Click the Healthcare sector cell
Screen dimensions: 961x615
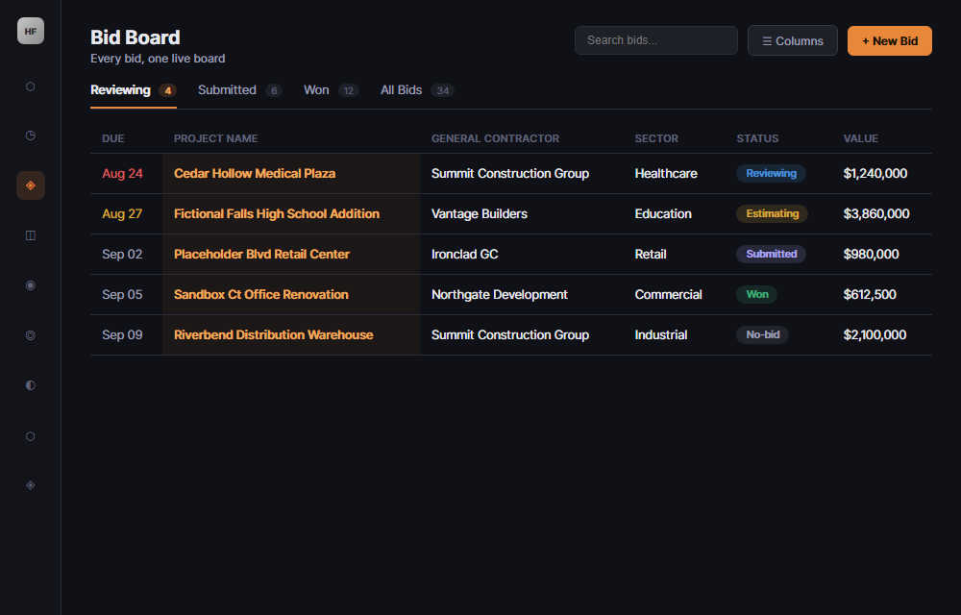666,173
